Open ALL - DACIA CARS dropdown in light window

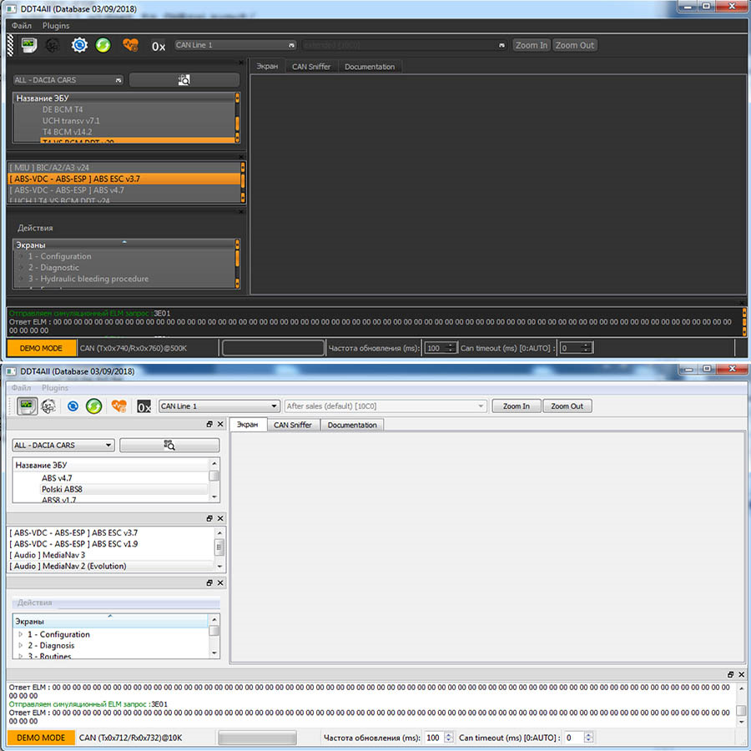[x=63, y=445]
